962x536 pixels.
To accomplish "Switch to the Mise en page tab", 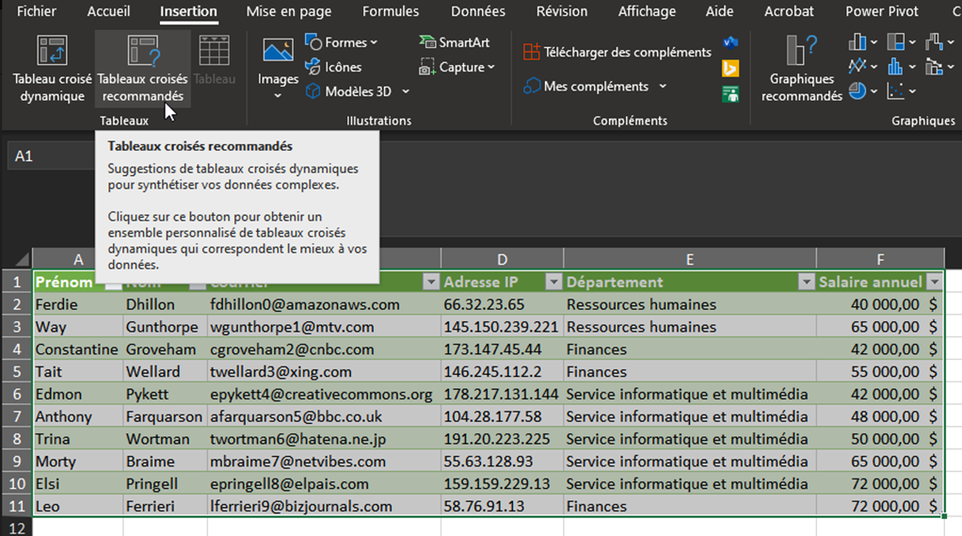I will click(288, 11).
